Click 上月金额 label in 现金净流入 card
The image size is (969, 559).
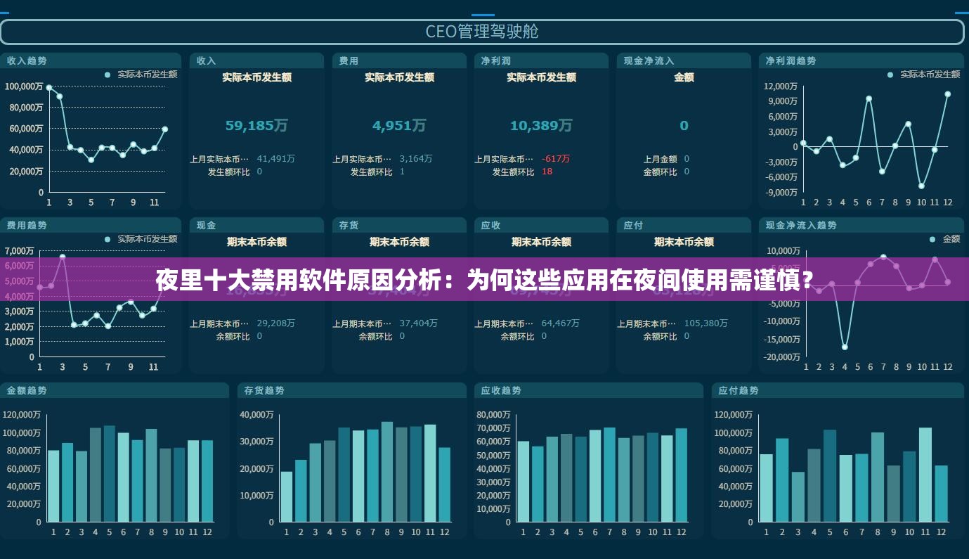[x=661, y=160]
